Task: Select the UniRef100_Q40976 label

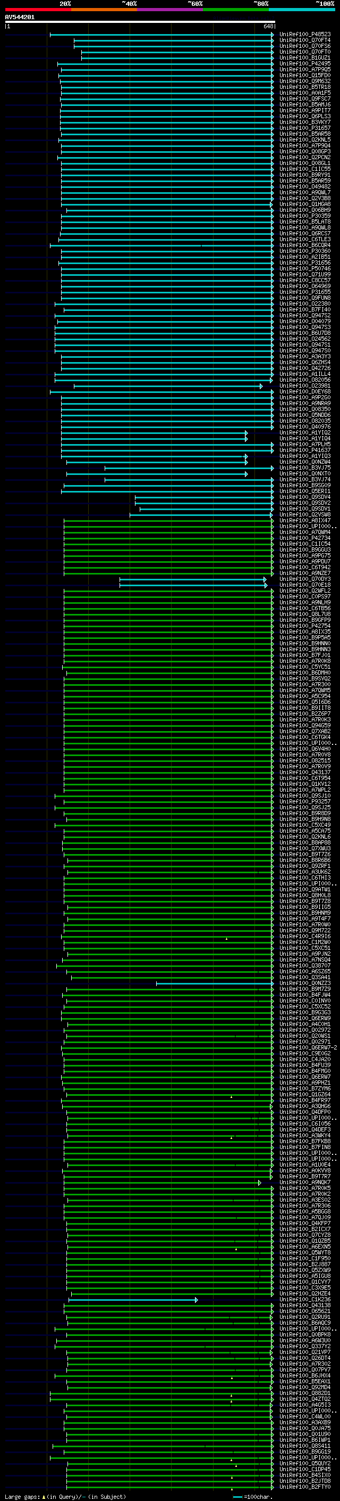Action: [305, 427]
